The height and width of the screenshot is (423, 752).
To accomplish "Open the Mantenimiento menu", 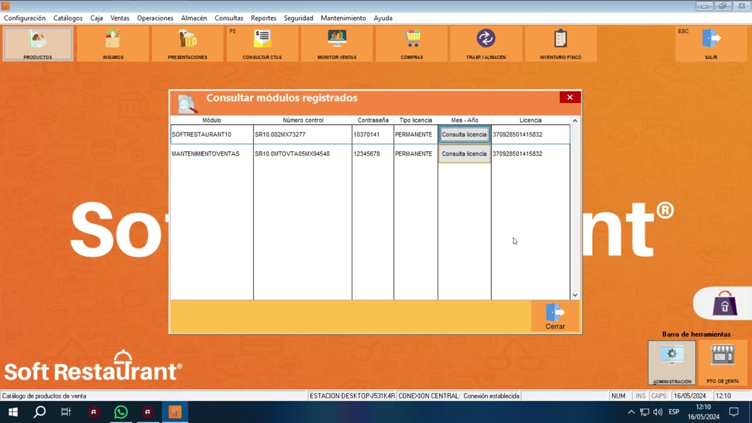I will 343,18.
